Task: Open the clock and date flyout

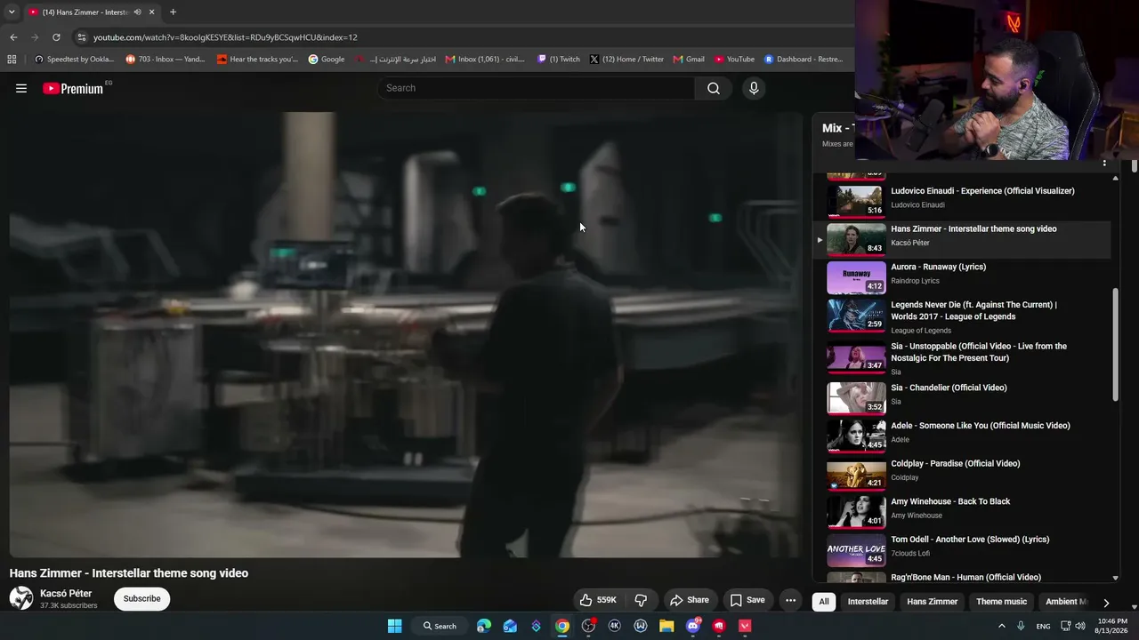Action: pyautogui.click(x=1111, y=626)
